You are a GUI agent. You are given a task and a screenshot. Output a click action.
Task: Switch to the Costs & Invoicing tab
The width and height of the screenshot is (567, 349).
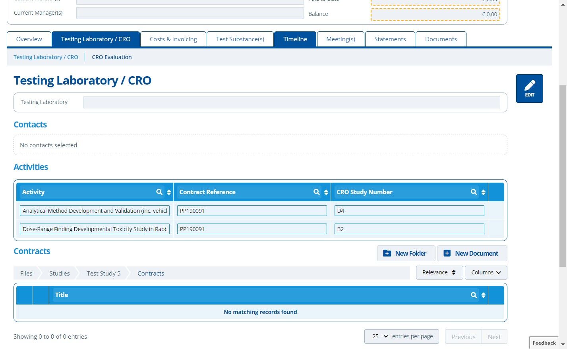[173, 39]
